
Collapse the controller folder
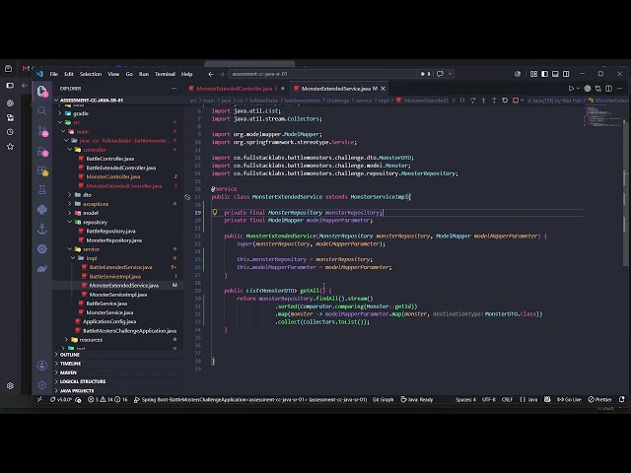(70, 150)
